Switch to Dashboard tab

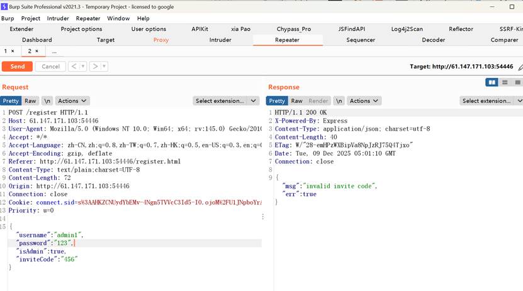[x=37, y=40]
